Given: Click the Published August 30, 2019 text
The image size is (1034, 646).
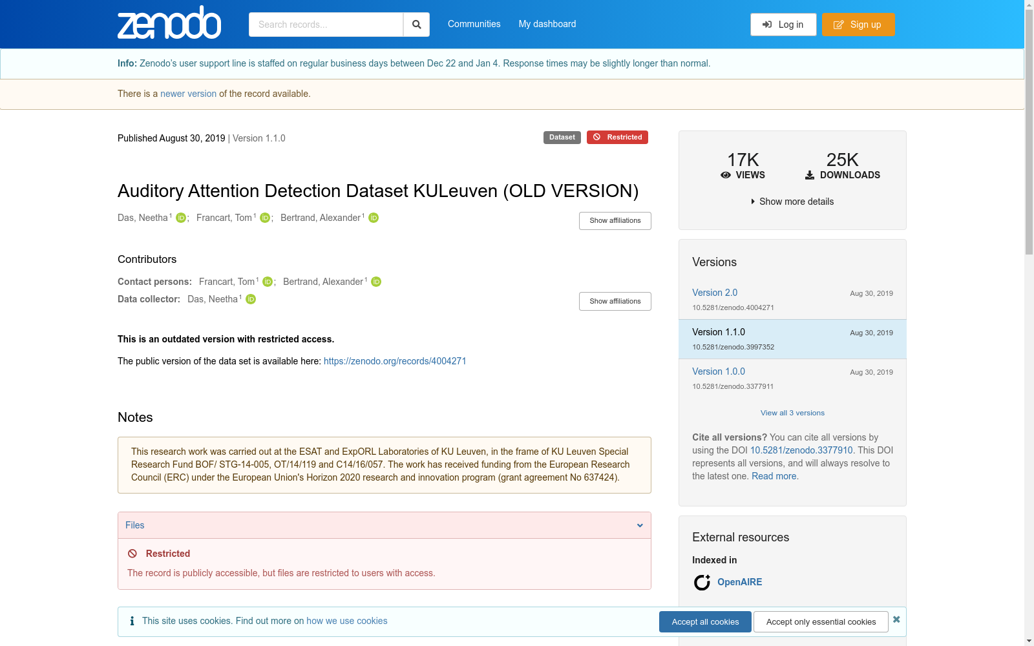Looking at the screenshot, I should tap(171, 138).
